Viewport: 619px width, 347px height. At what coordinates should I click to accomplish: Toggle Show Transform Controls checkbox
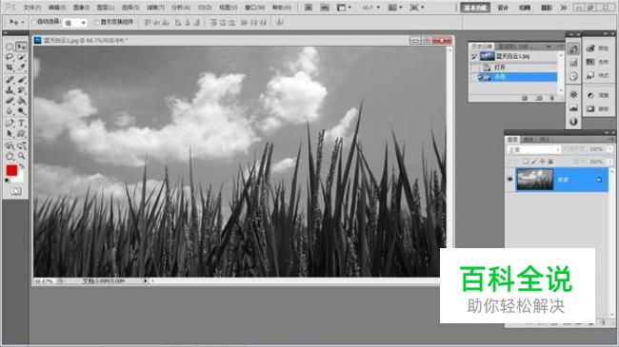click(x=97, y=22)
